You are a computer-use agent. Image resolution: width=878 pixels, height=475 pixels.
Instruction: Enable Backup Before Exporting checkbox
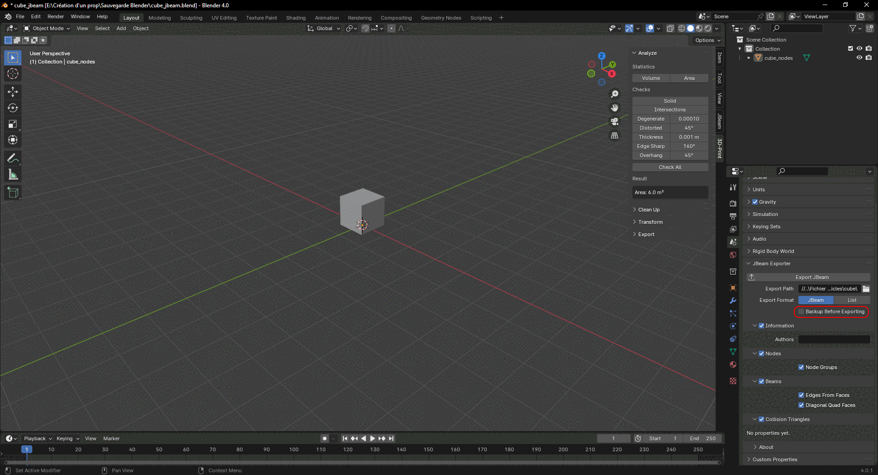coord(801,311)
